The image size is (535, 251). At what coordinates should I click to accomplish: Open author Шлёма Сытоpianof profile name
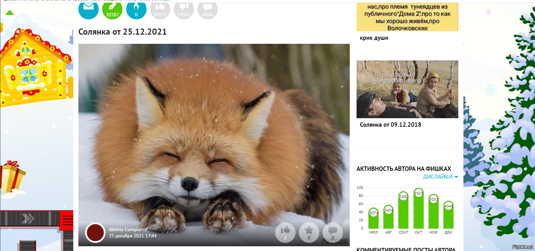pos(128,229)
